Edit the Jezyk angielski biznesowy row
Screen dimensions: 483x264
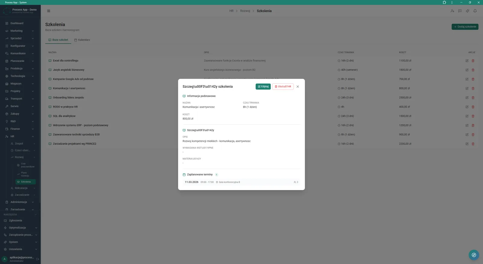pyautogui.click(x=467, y=70)
